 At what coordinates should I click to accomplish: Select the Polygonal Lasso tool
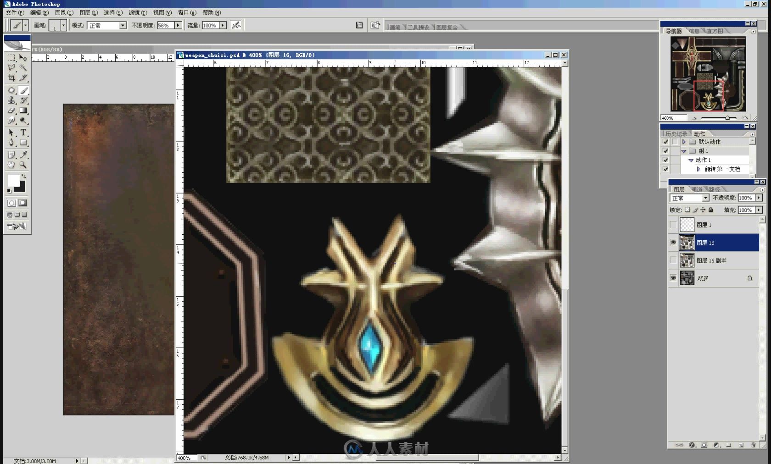(11, 68)
